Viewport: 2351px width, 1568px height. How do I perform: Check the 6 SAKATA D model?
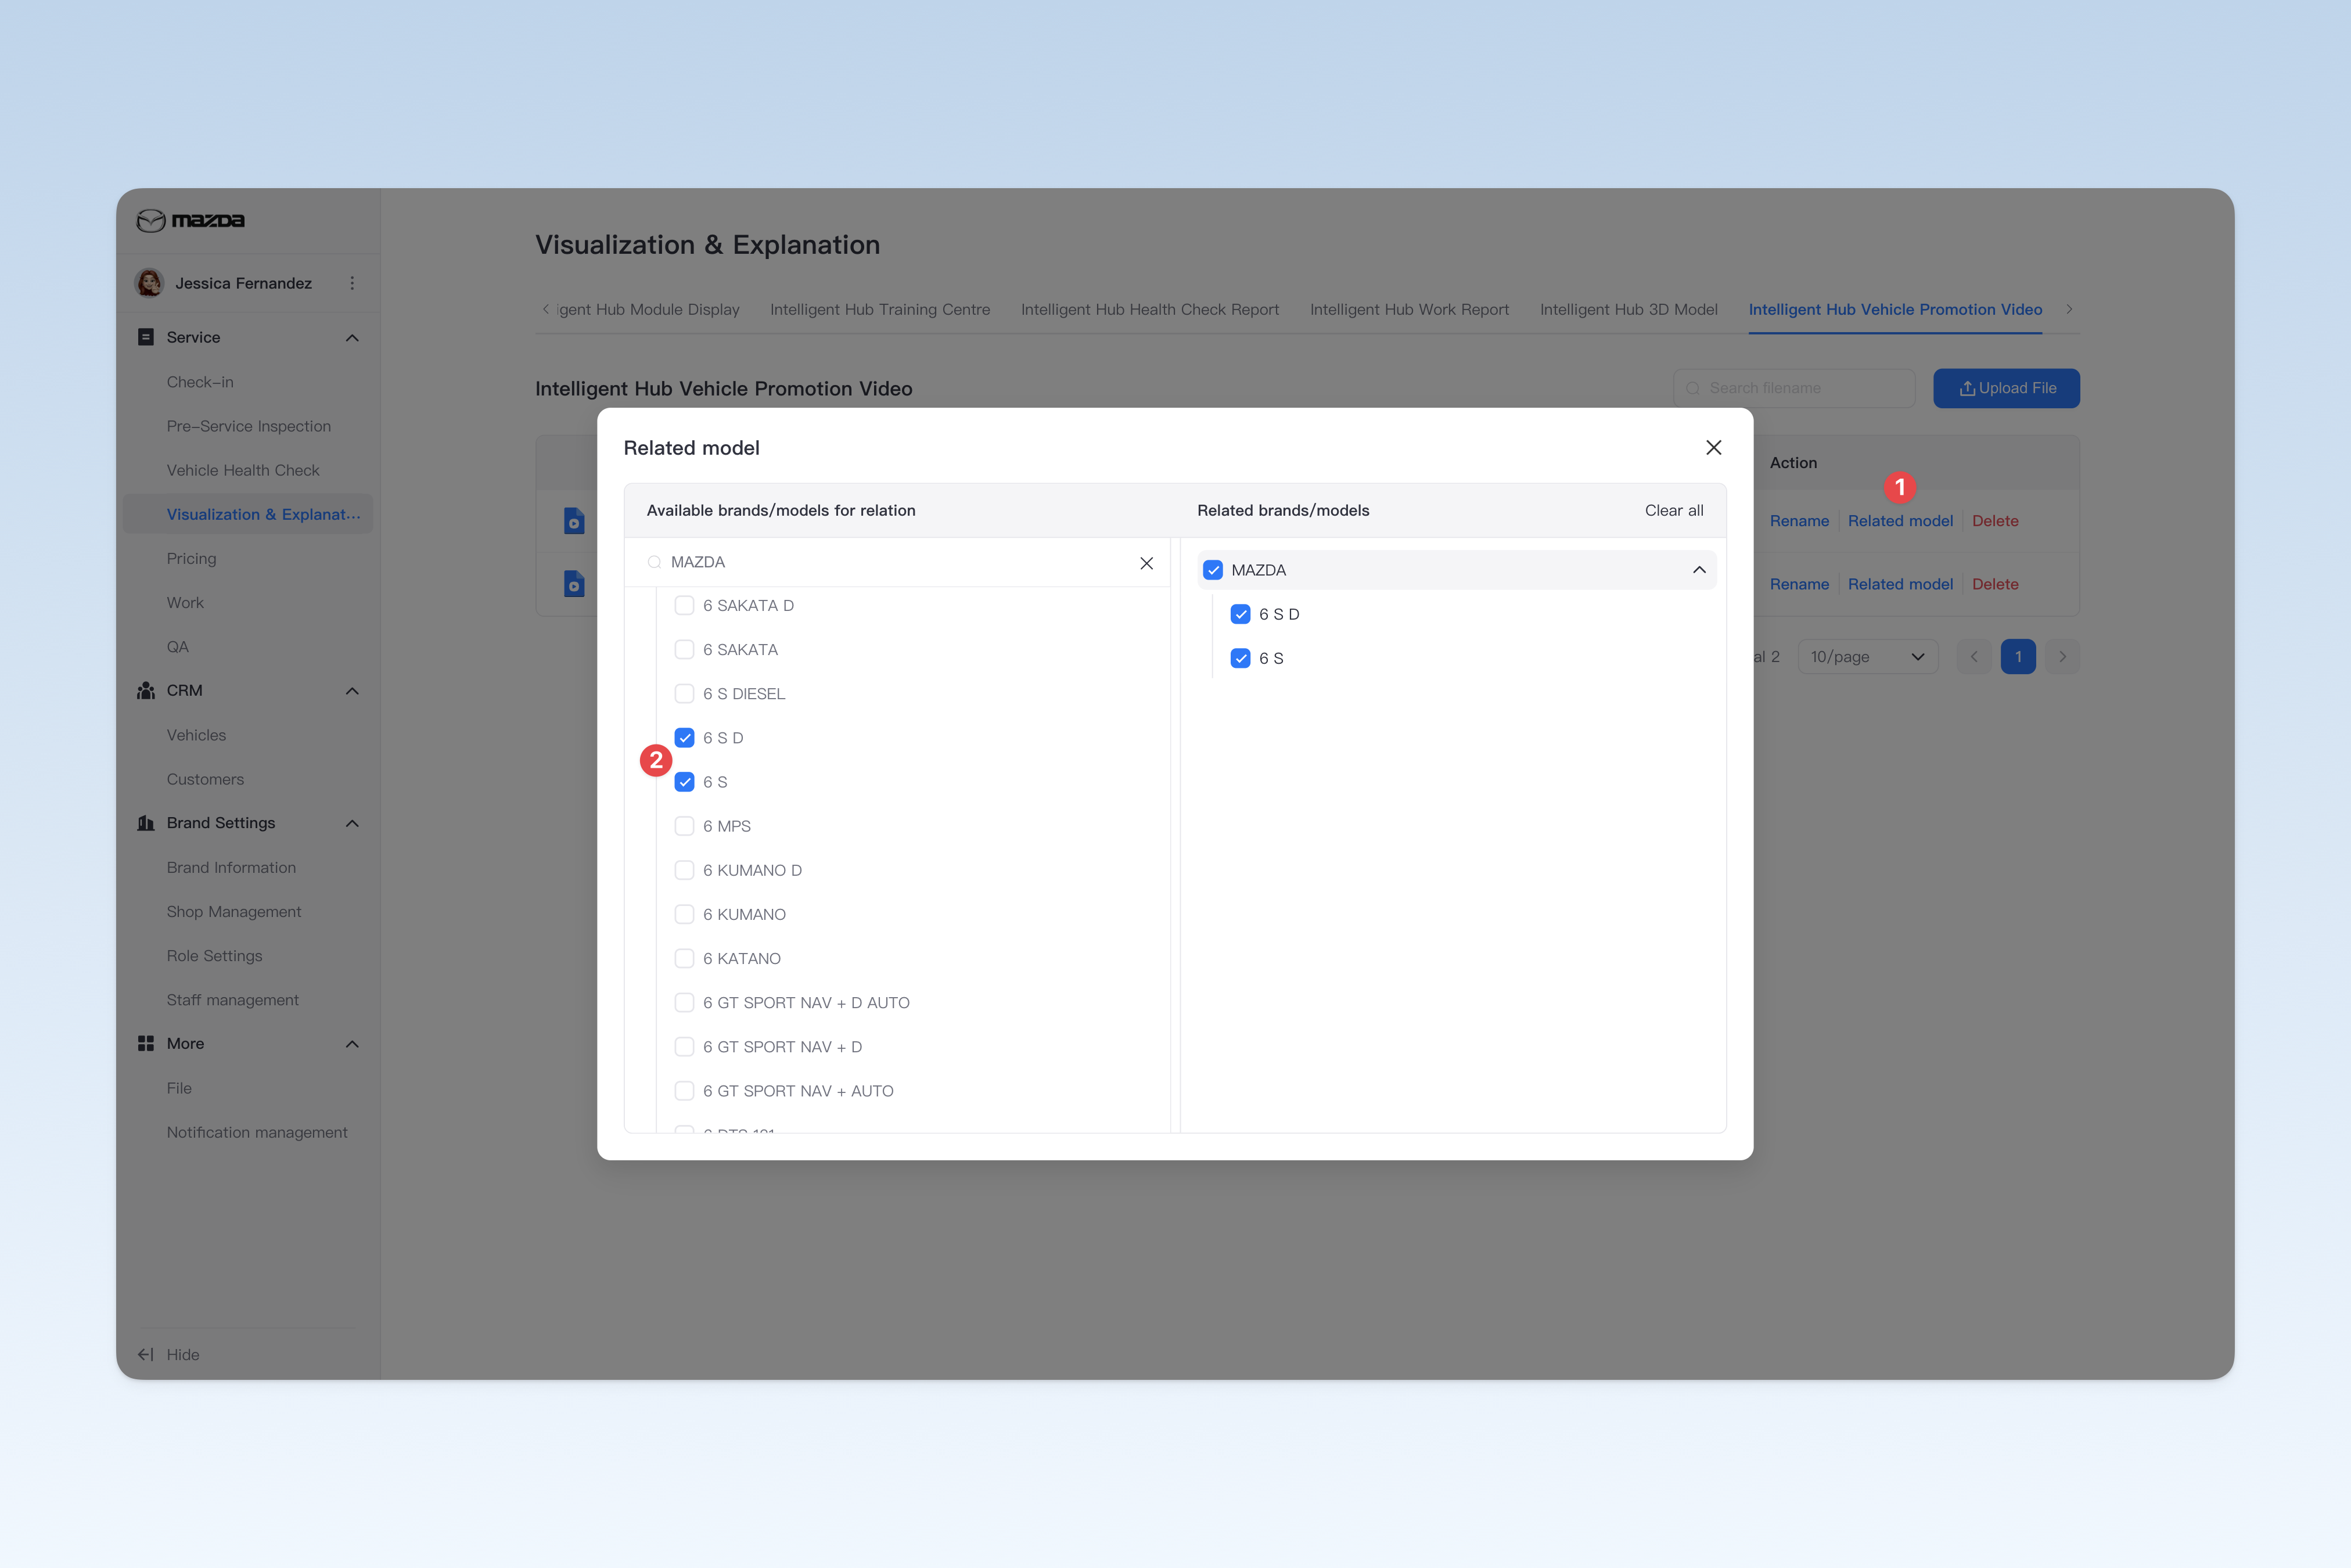(684, 605)
